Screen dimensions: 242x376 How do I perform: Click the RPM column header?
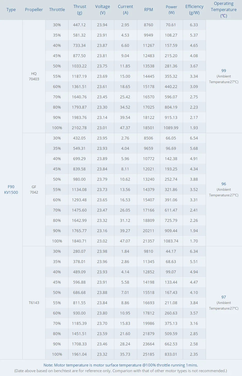[x=149, y=10]
